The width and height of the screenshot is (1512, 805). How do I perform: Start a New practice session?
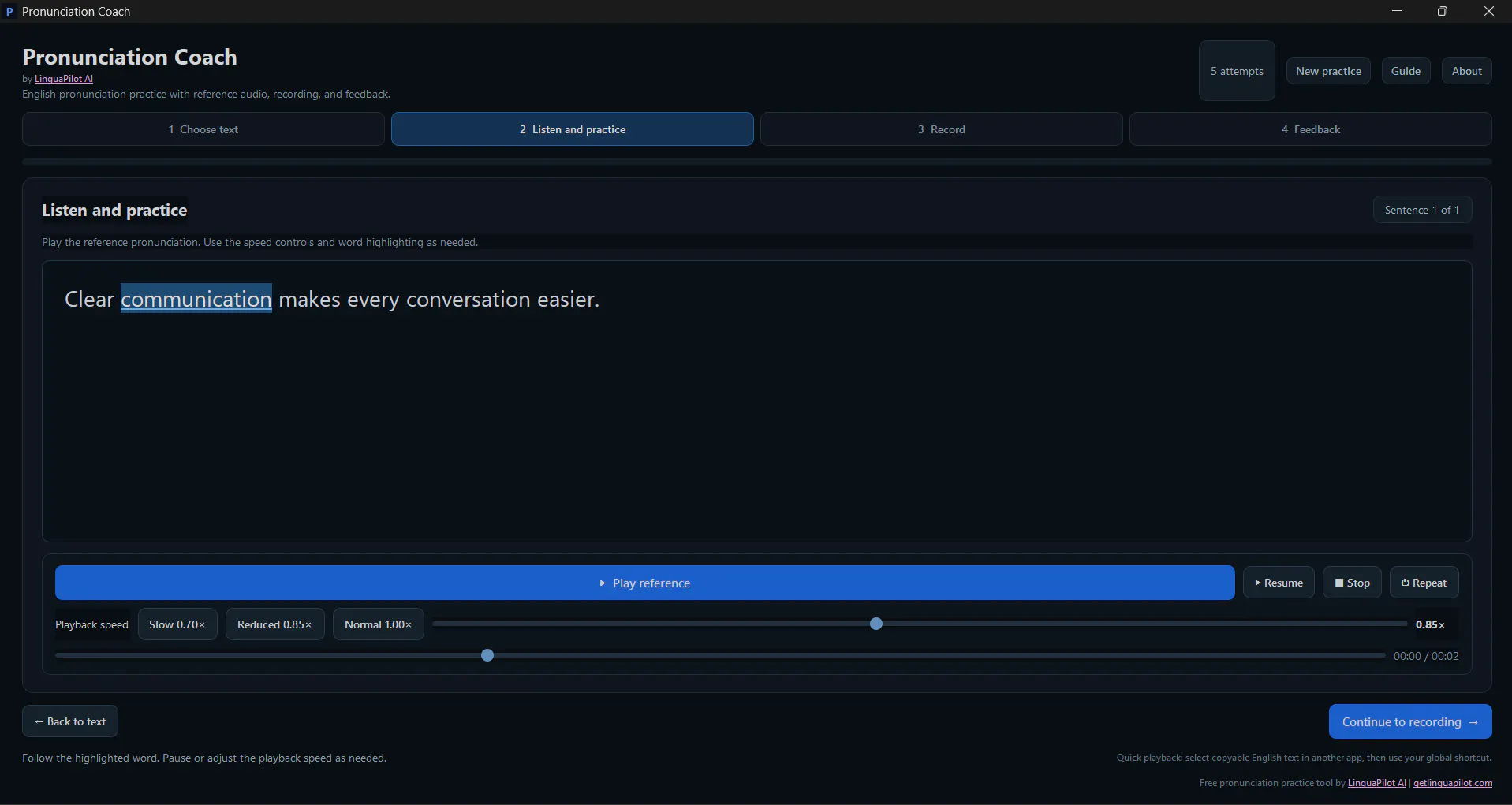coord(1328,71)
